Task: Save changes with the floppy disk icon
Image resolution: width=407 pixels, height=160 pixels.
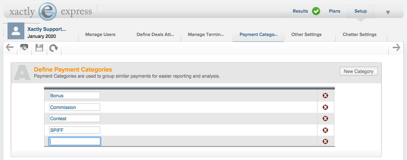Action: (39, 48)
